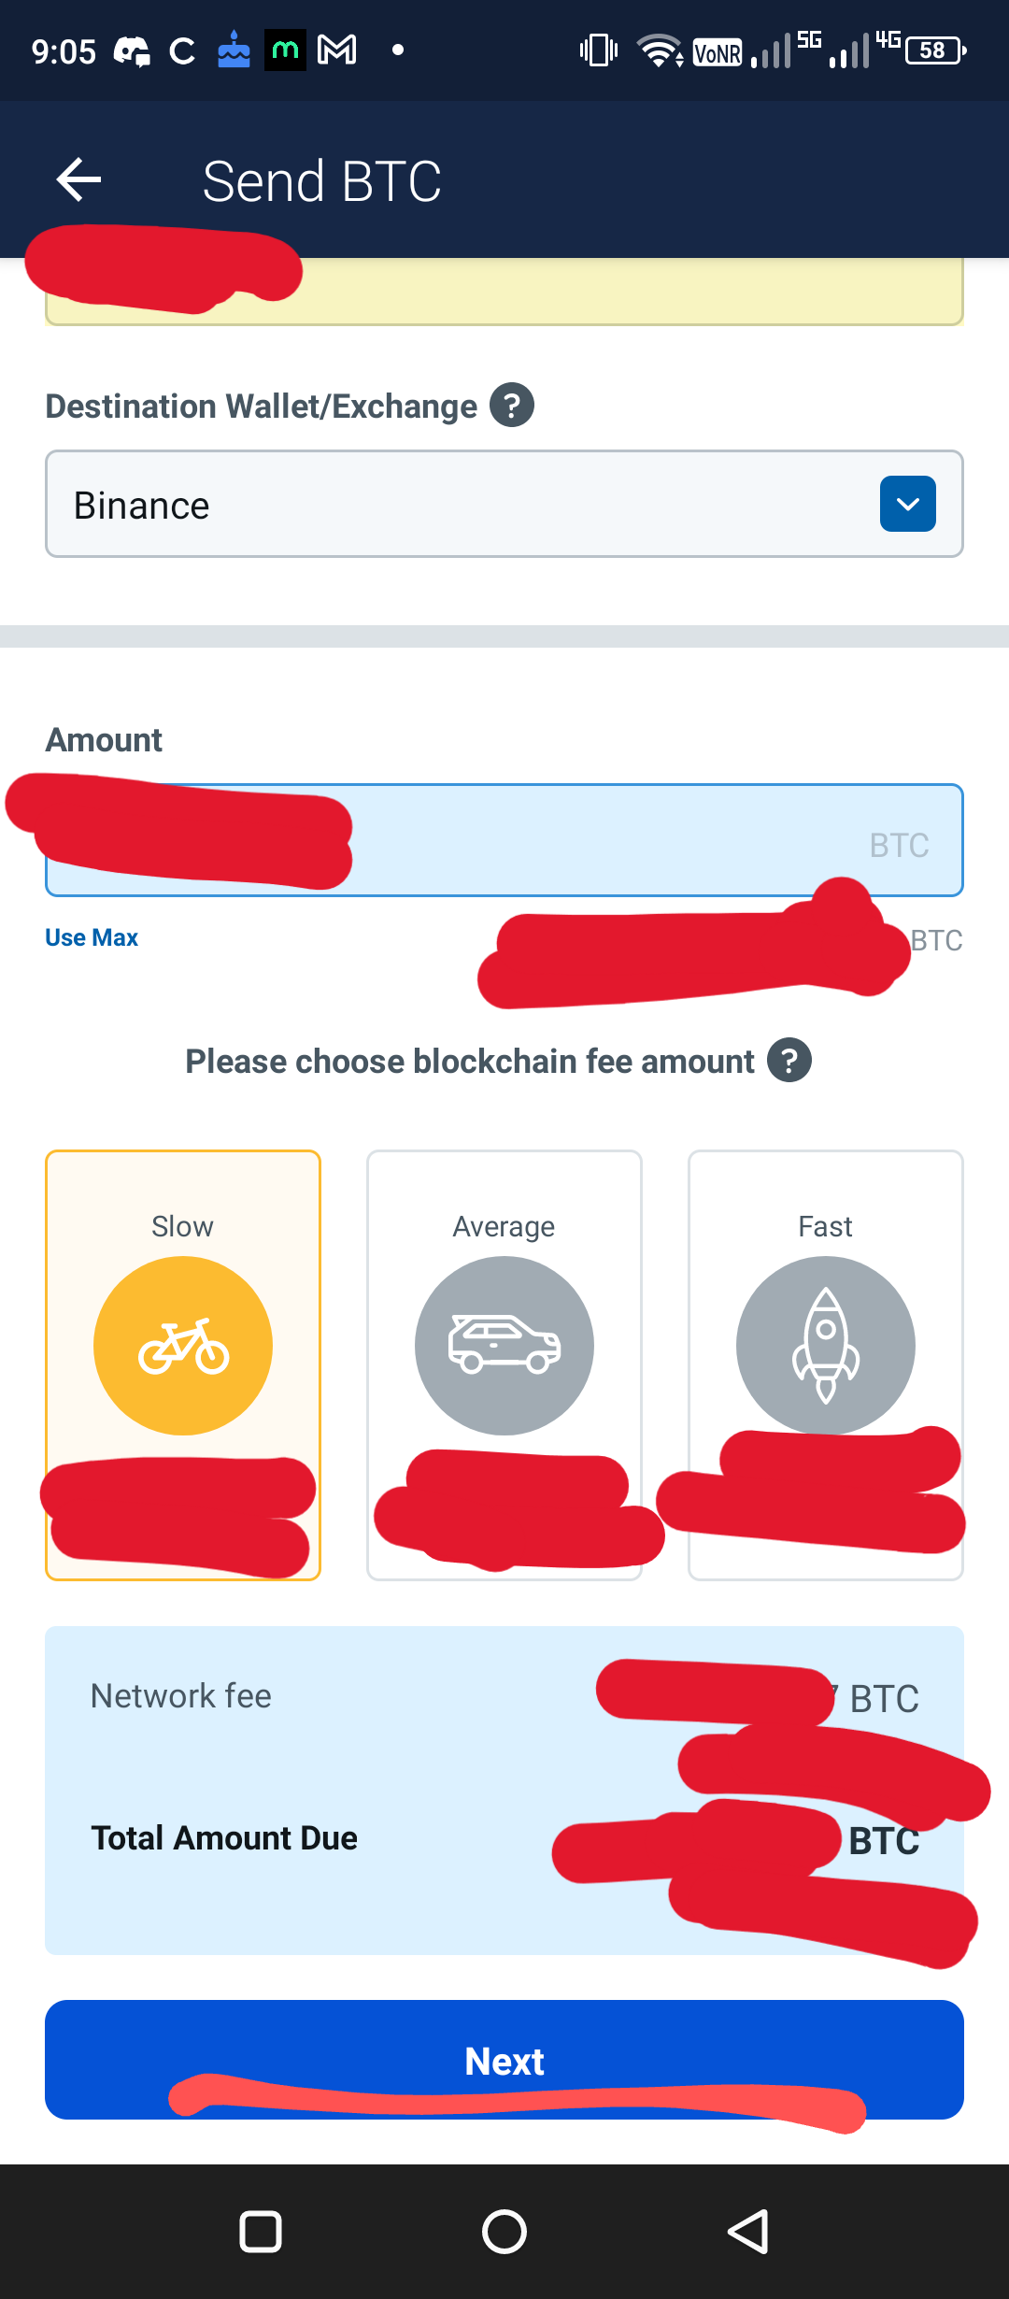The image size is (1009, 2299).
Task: Choose the Slow fee option label
Action: pyautogui.click(x=183, y=1226)
